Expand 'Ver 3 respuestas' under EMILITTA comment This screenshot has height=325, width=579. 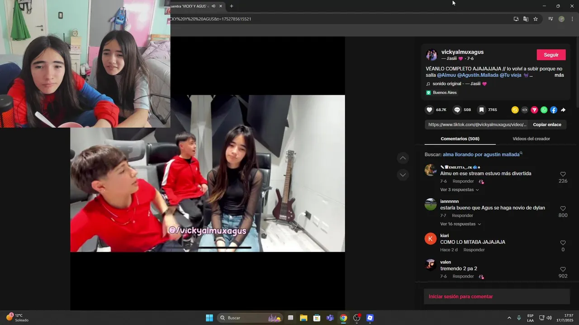coord(459,190)
